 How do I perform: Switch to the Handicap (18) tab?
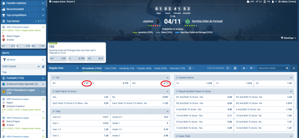(127, 68)
